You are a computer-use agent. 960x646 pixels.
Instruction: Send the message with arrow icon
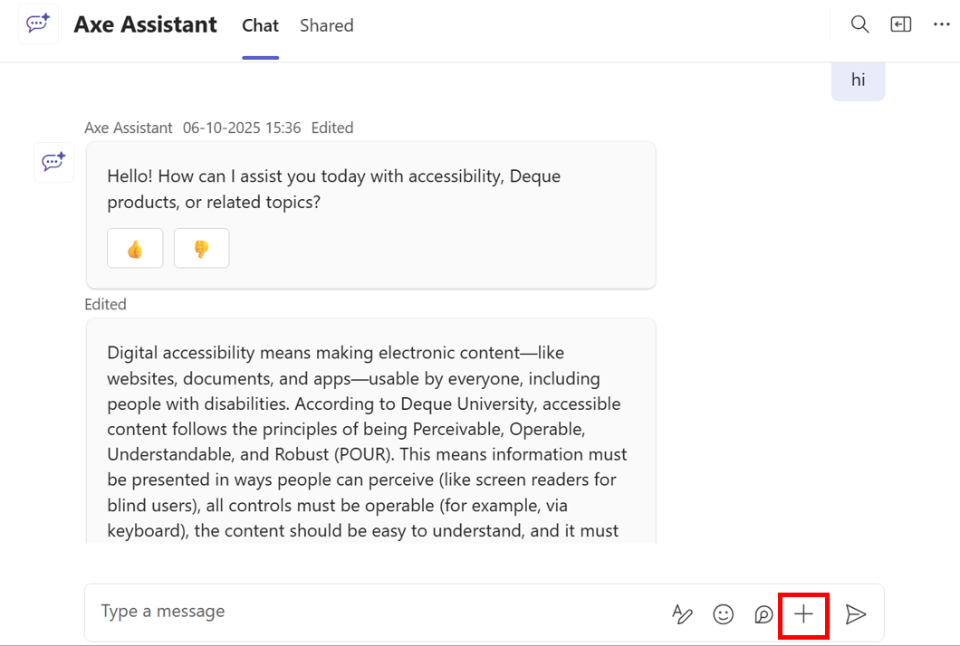point(855,614)
